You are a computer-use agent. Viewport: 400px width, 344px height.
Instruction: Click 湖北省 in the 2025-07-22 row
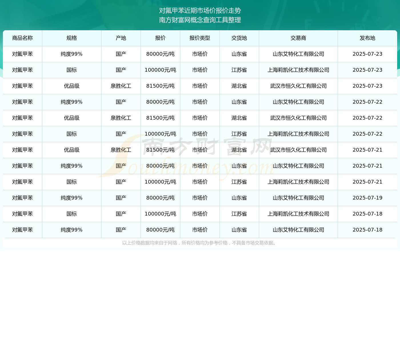click(239, 118)
